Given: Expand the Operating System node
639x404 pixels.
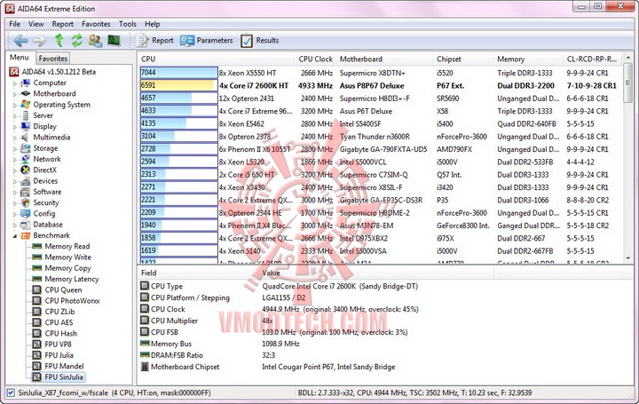Looking at the screenshot, I should (15, 105).
